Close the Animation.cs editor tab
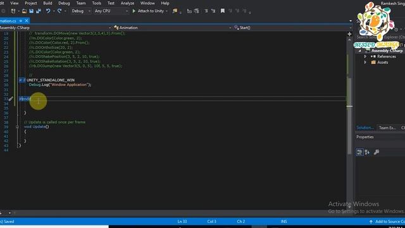The height and width of the screenshot is (228, 405). [x=27, y=21]
